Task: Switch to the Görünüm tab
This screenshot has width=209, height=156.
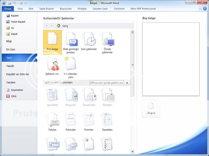Action: [x=119, y=9]
